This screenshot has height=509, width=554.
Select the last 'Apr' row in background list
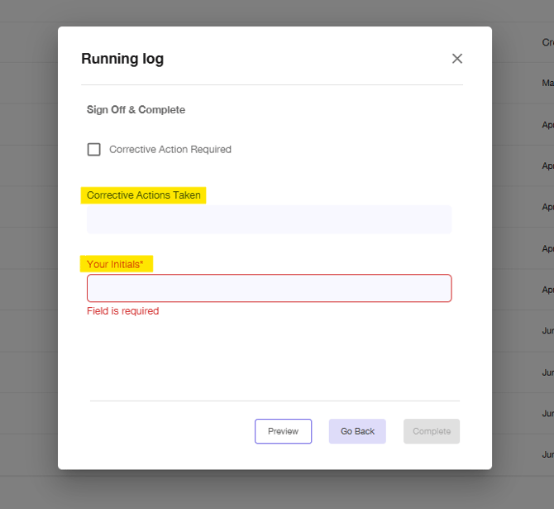(x=547, y=290)
